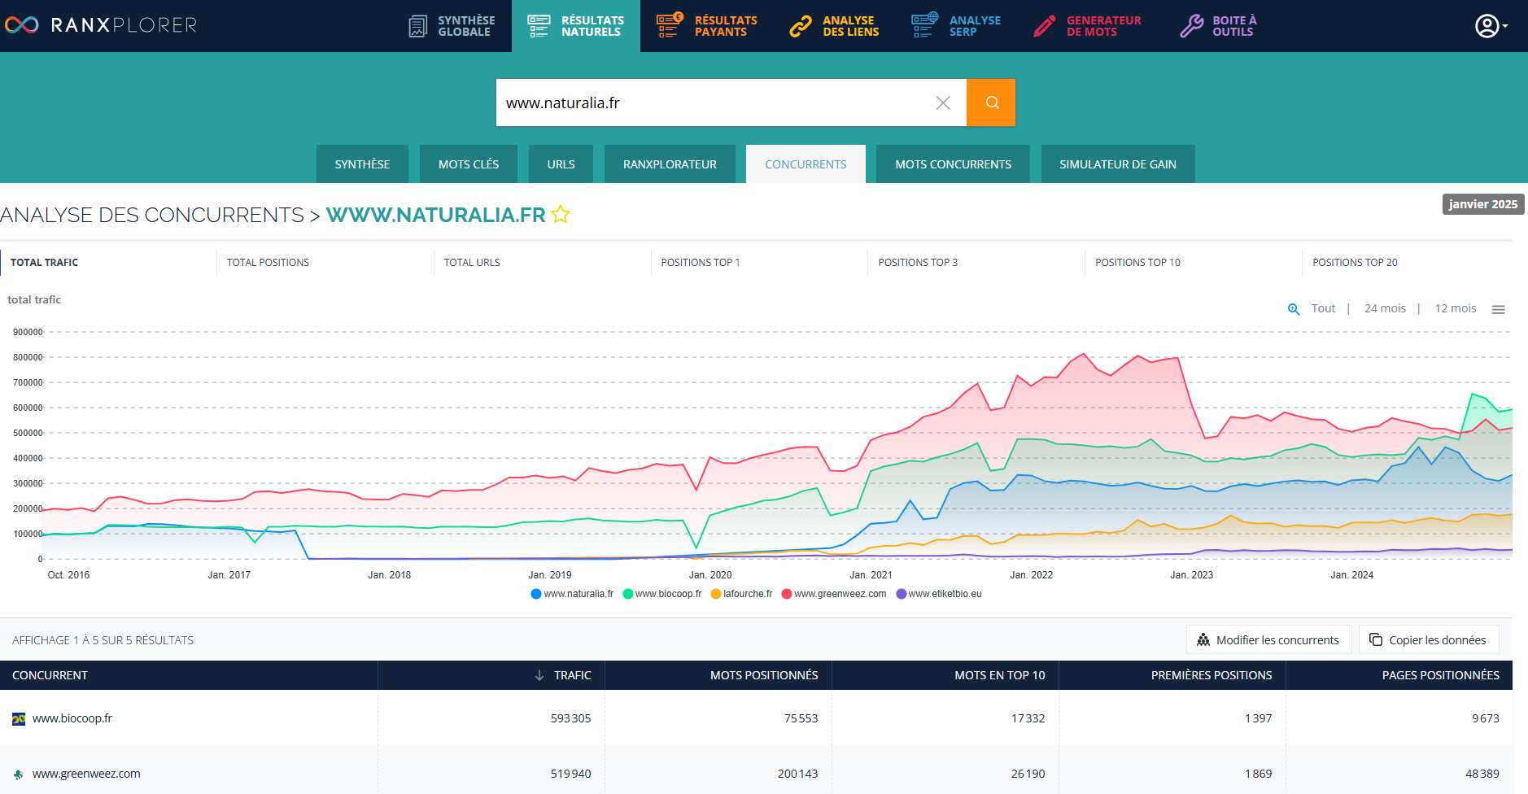Favorite www.naturalia.fr with the star
This screenshot has width=1528, height=794.
[x=561, y=214]
